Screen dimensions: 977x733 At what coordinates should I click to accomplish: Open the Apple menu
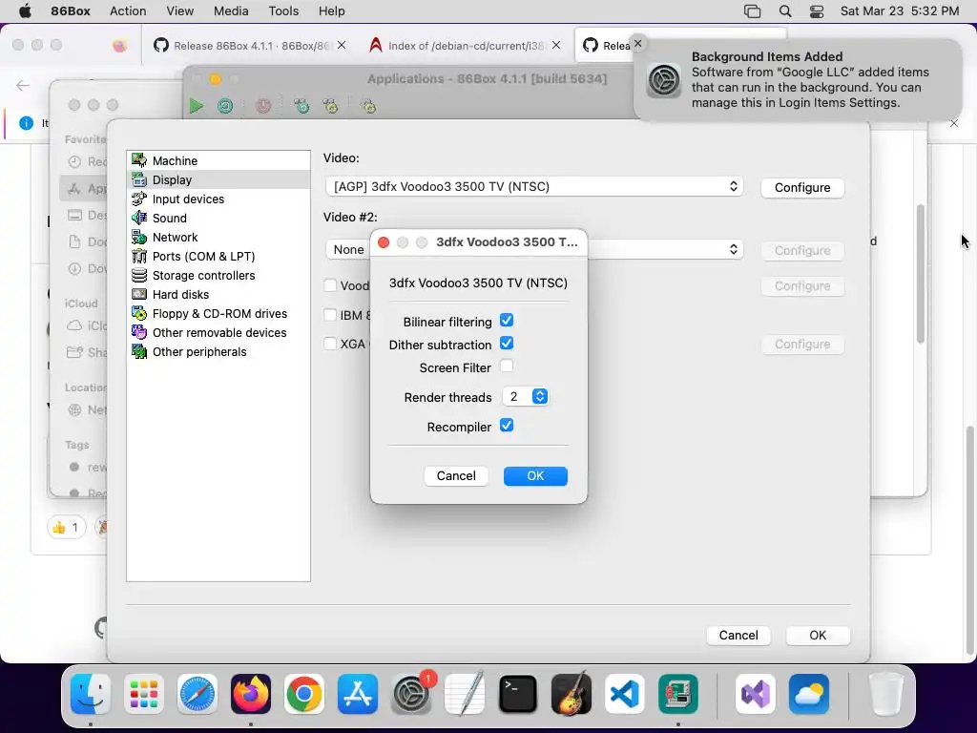coord(25,11)
